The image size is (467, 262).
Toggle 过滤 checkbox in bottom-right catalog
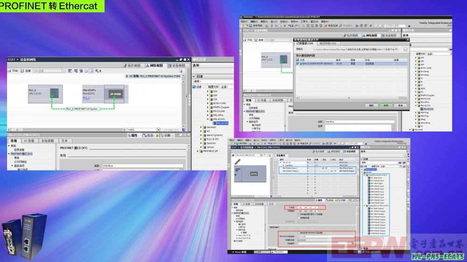click(x=362, y=166)
